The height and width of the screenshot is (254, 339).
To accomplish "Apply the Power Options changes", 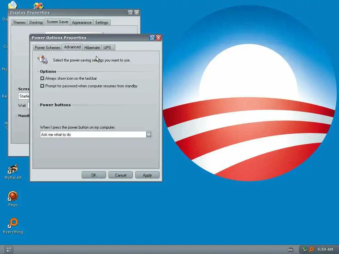I will tap(147, 175).
